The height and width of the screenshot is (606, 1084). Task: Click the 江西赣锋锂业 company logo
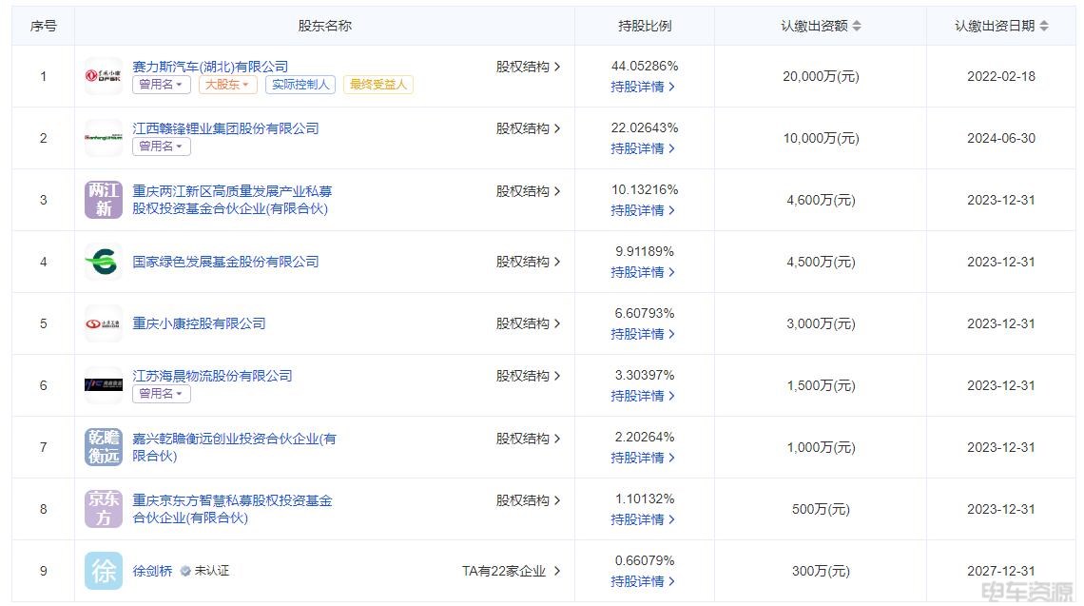pos(103,138)
